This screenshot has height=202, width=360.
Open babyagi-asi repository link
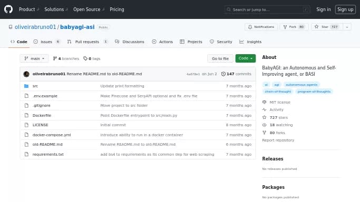point(77,27)
